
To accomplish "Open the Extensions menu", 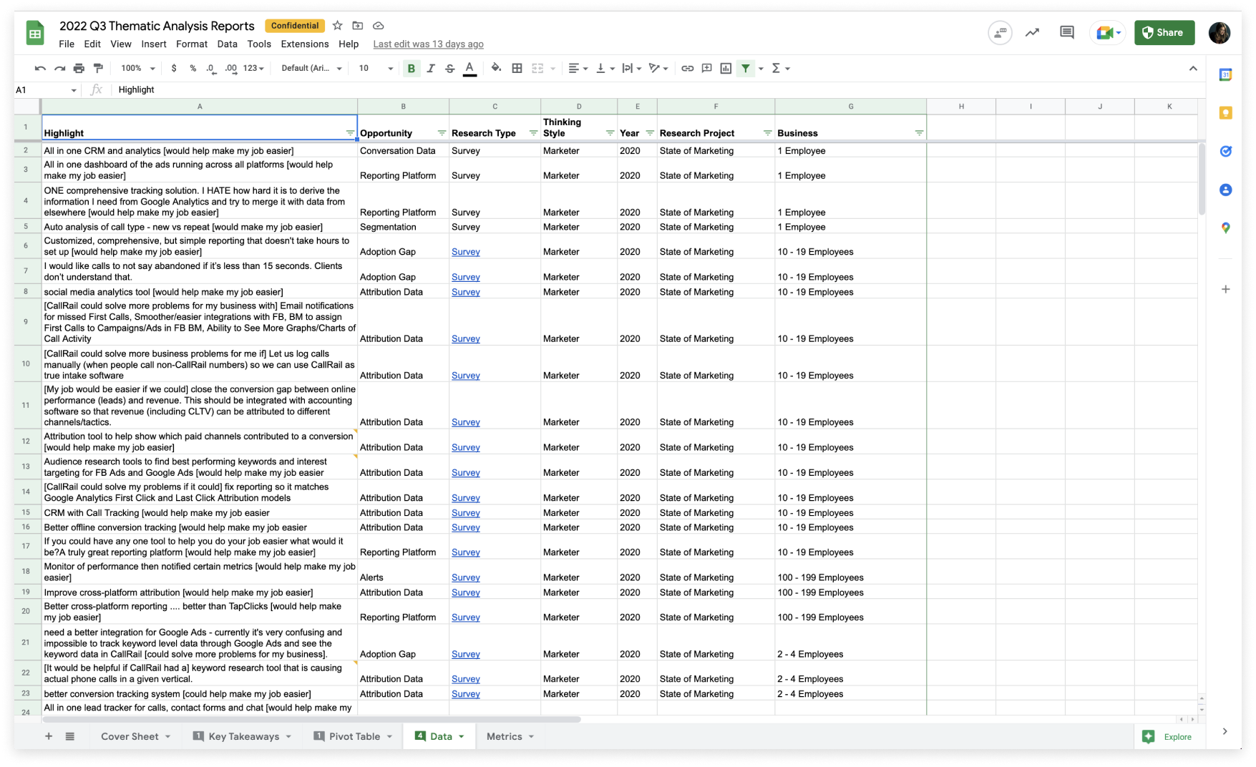I will point(305,44).
